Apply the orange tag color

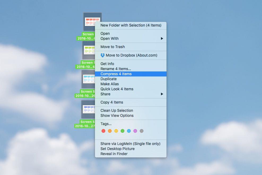click(110, 131)
